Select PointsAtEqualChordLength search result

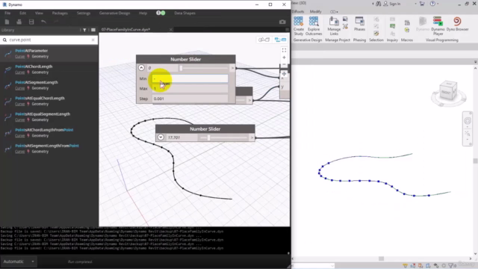click(49, 101)
